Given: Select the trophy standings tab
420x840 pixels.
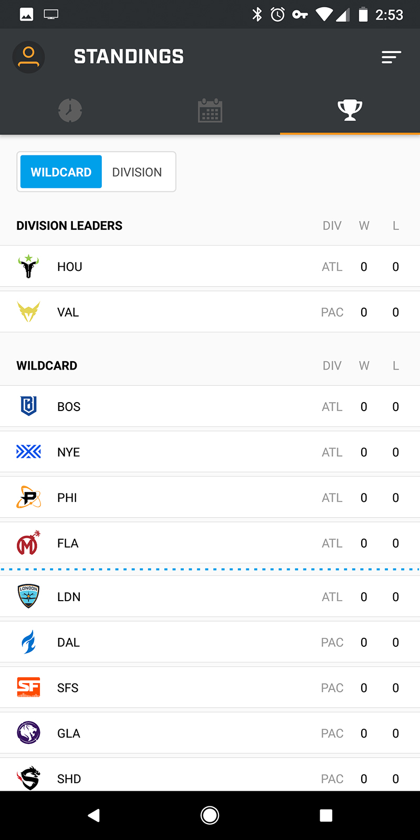Looking at the screenshot, I should [350, 110].
